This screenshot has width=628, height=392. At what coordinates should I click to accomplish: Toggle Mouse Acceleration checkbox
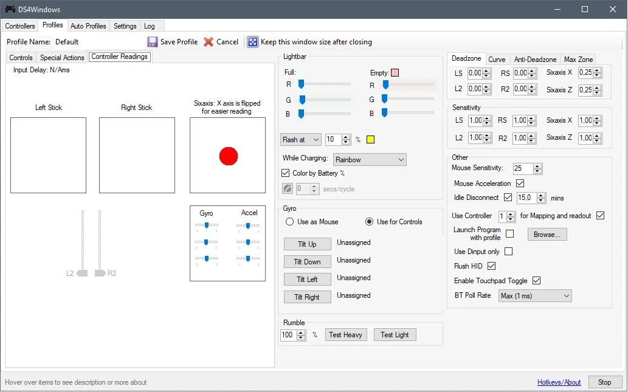tap(520, 184)
